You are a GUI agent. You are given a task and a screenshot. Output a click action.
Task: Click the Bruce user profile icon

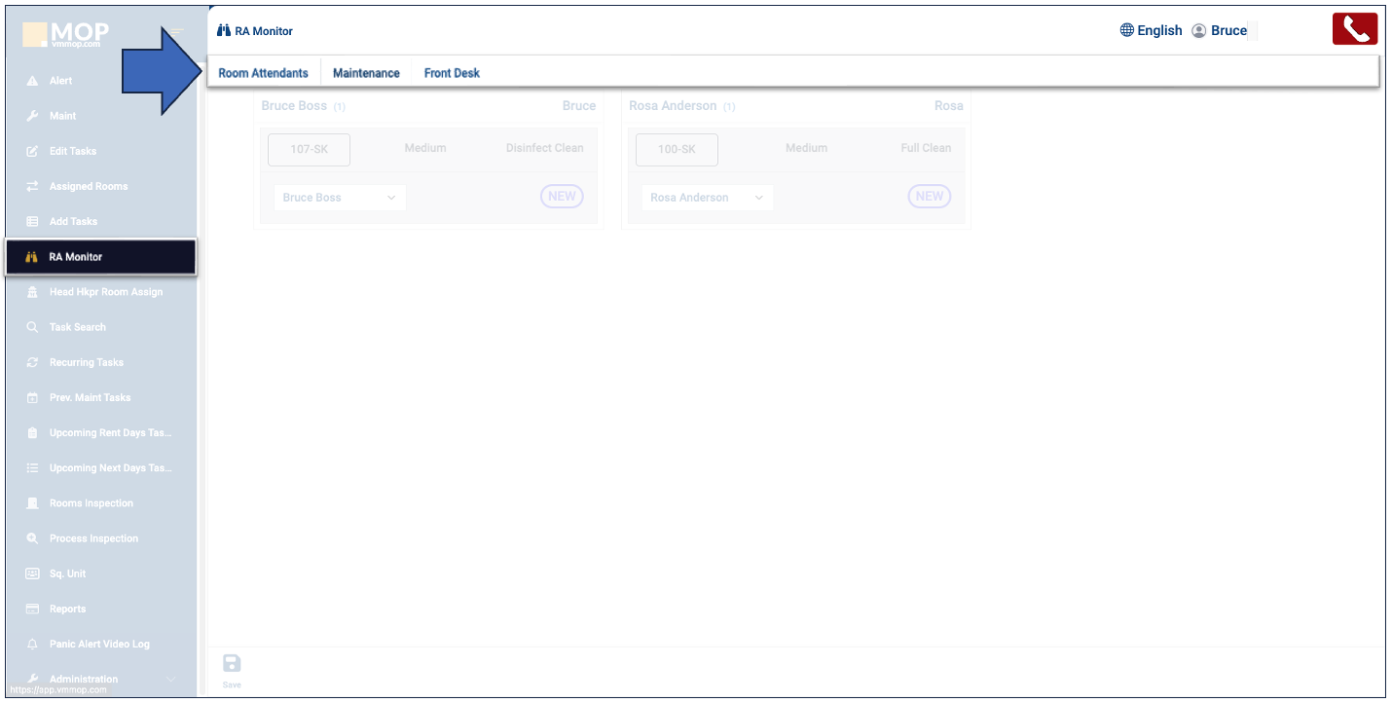pyautogui.click(x=1199, y=30)
